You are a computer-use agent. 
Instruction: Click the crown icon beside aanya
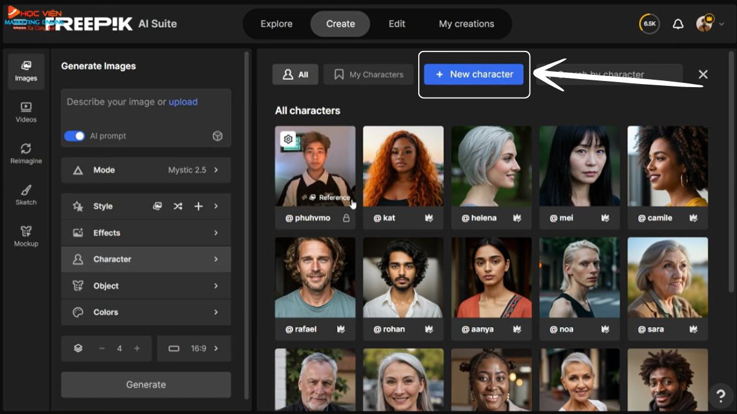(x=517, y=329)
